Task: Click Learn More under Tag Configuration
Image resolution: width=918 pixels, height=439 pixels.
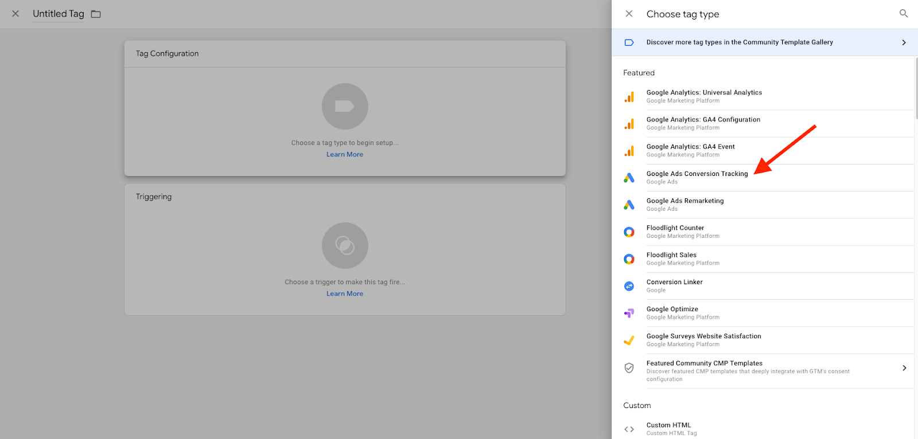Action: [345, 154]
